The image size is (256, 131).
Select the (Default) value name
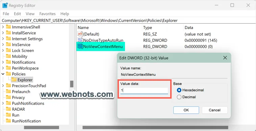(91, 34)
